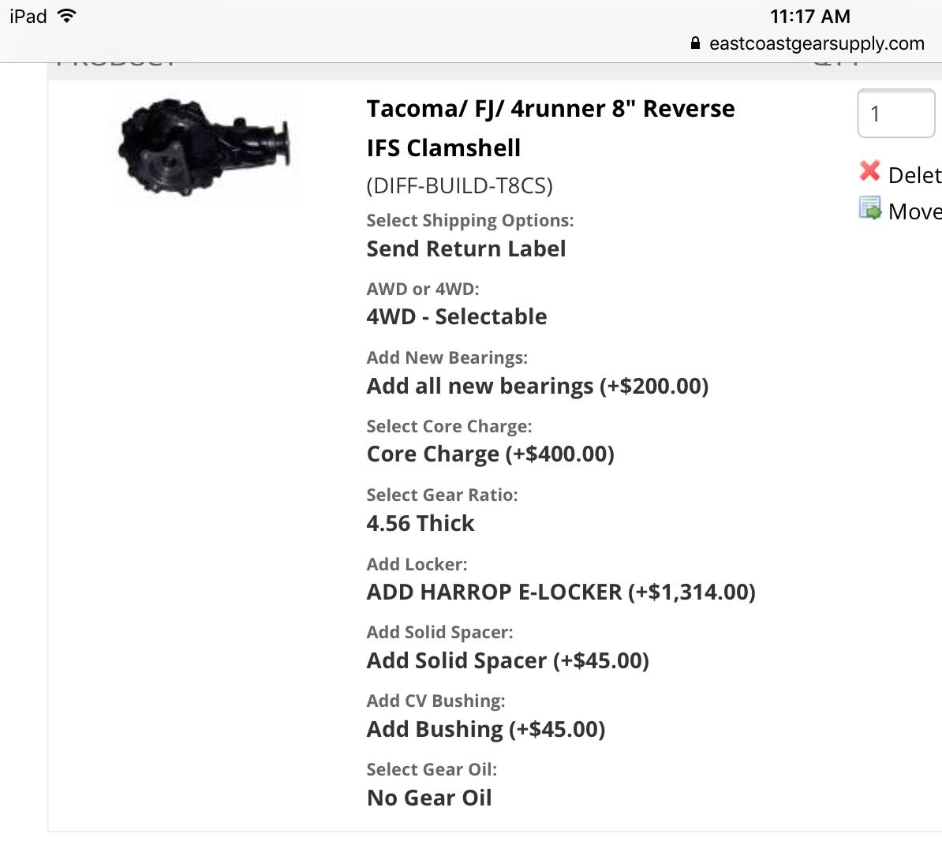This screenshot has width=942, height=856.
Task: Click the Send Return Label shipping option
Action: pyautogui.click(x=466, y=249)
